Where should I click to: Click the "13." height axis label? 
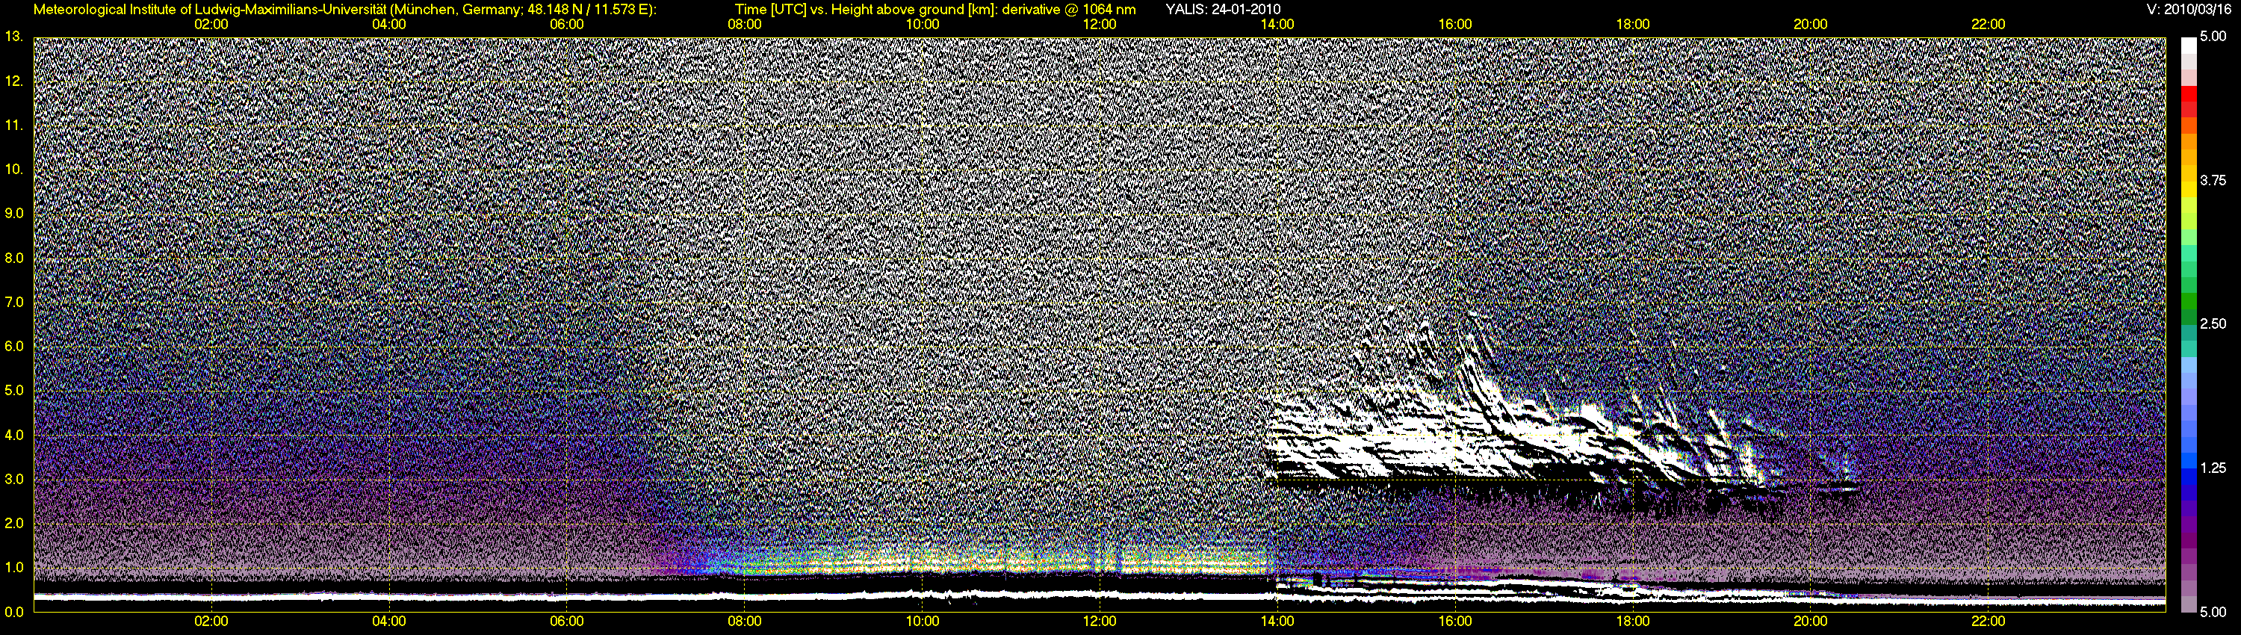pyautogui.click(x=14, y=37)
